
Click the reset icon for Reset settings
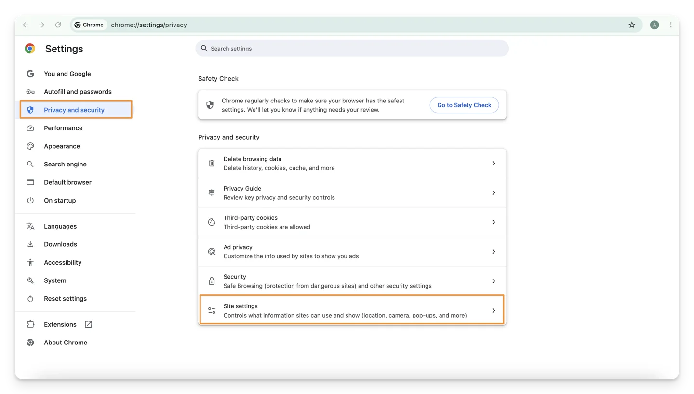point(30,299)
